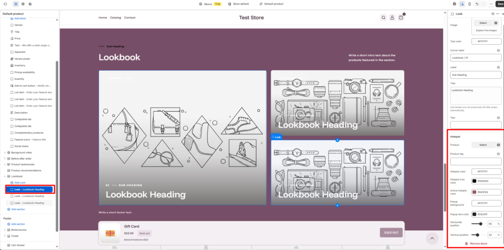
Task: Click plus handle below selected Look block
Action: tap(337, 205)
